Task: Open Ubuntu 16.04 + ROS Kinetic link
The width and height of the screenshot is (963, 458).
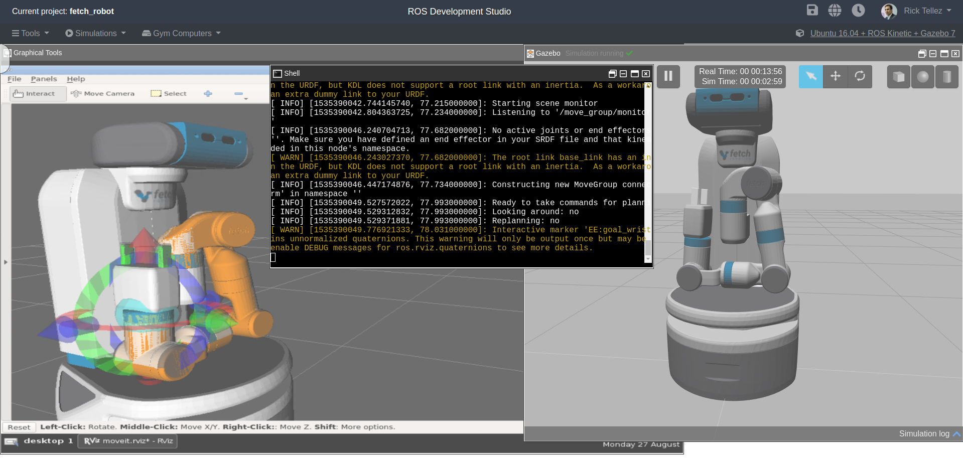Action: 883,33
